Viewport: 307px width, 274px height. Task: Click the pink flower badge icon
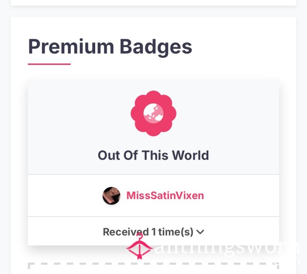153,113
